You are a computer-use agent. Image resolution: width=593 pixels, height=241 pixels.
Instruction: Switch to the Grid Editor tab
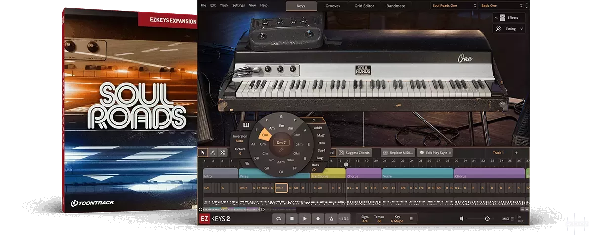point(364,6)
